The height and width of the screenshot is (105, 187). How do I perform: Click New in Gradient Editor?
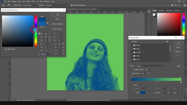(179, 66)
